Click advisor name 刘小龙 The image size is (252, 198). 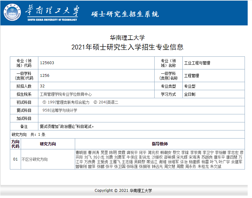click(99, 157)
